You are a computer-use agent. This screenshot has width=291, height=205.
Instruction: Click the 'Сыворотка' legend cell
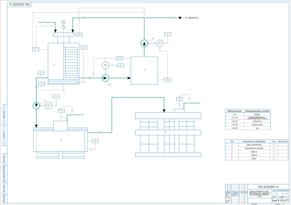(x=257, y=121)
